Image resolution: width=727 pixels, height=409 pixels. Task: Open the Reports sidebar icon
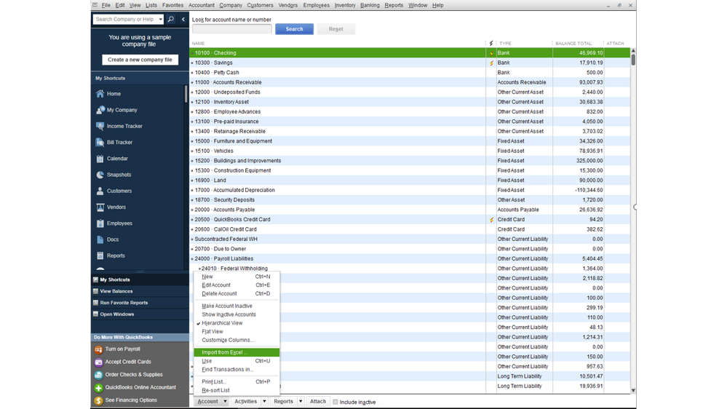pos(100,256)
